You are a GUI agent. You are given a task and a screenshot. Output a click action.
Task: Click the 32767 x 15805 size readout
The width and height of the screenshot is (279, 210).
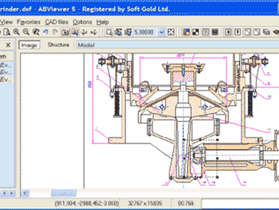pos(145,204)
